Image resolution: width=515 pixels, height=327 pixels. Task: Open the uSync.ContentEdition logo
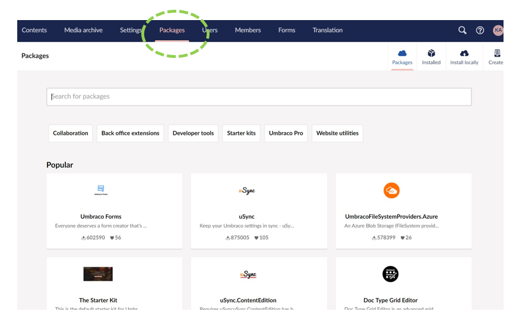[248, 274]
